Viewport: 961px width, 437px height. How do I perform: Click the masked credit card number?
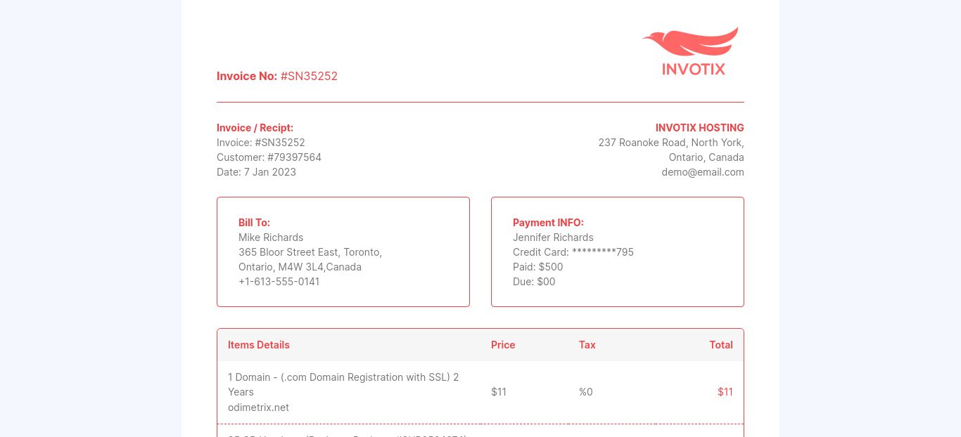point(603,252)
